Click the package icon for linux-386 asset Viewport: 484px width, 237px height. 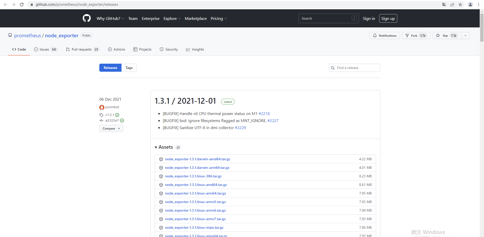tap(161, 176)
